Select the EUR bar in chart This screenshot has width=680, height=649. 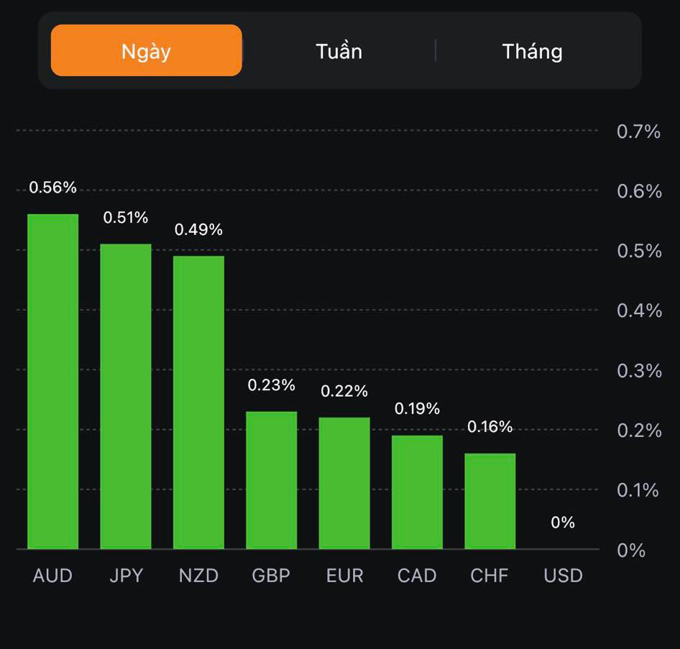click(x=344, y=483)
